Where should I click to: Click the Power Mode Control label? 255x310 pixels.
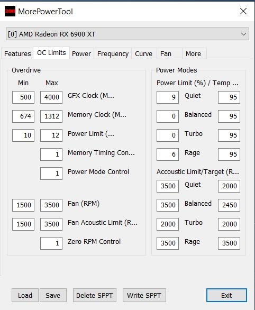point(98,171)
